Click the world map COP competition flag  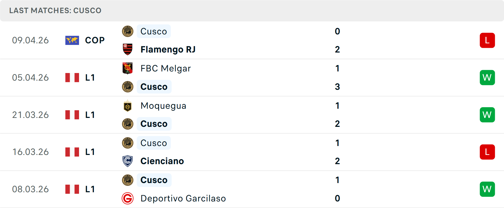coord(72,40)
